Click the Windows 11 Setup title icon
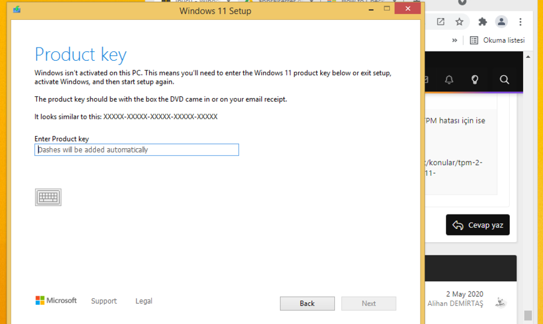This screenshot has height=324, width=543. pos(17,10)
